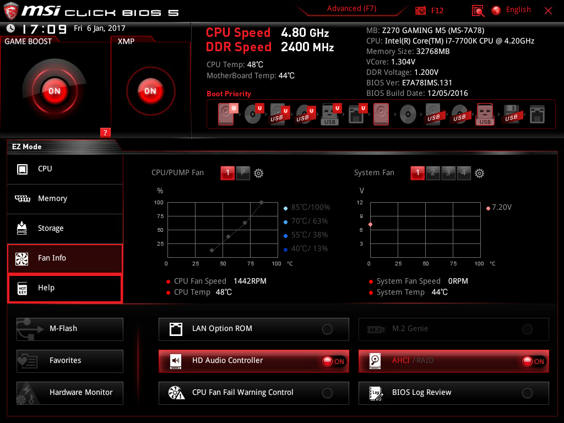The height and width of the screenshot is (423, 564).
Task: Open the Help hotkey section
Action: 65,288
